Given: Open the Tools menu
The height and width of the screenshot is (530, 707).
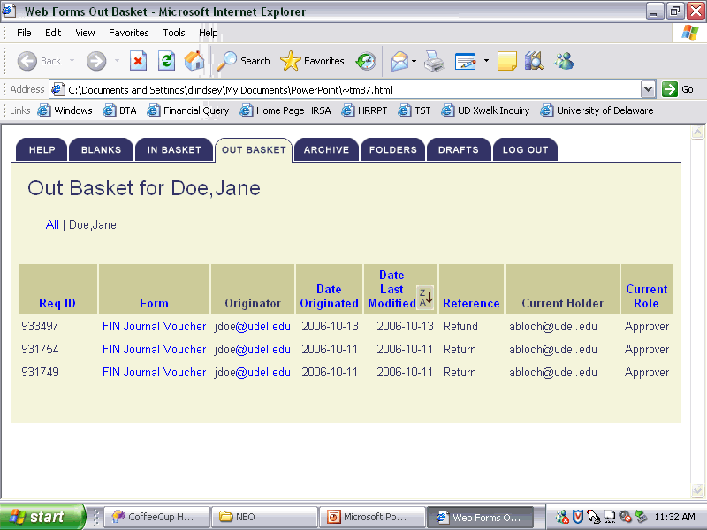Looking at the screenshot, I should coord(174,33).
